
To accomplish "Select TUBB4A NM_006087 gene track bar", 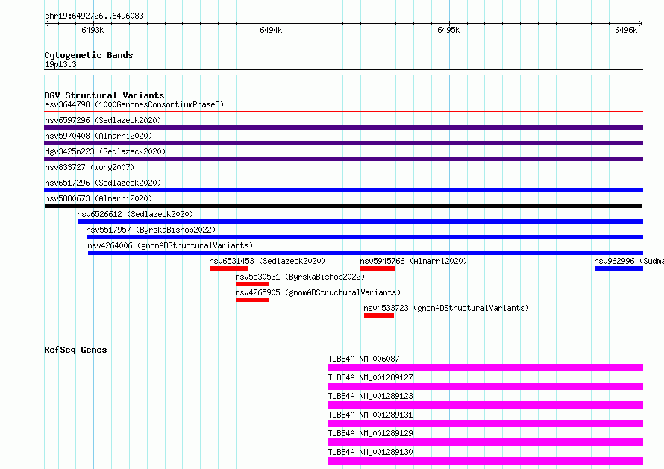I will (x=486, y=368).
